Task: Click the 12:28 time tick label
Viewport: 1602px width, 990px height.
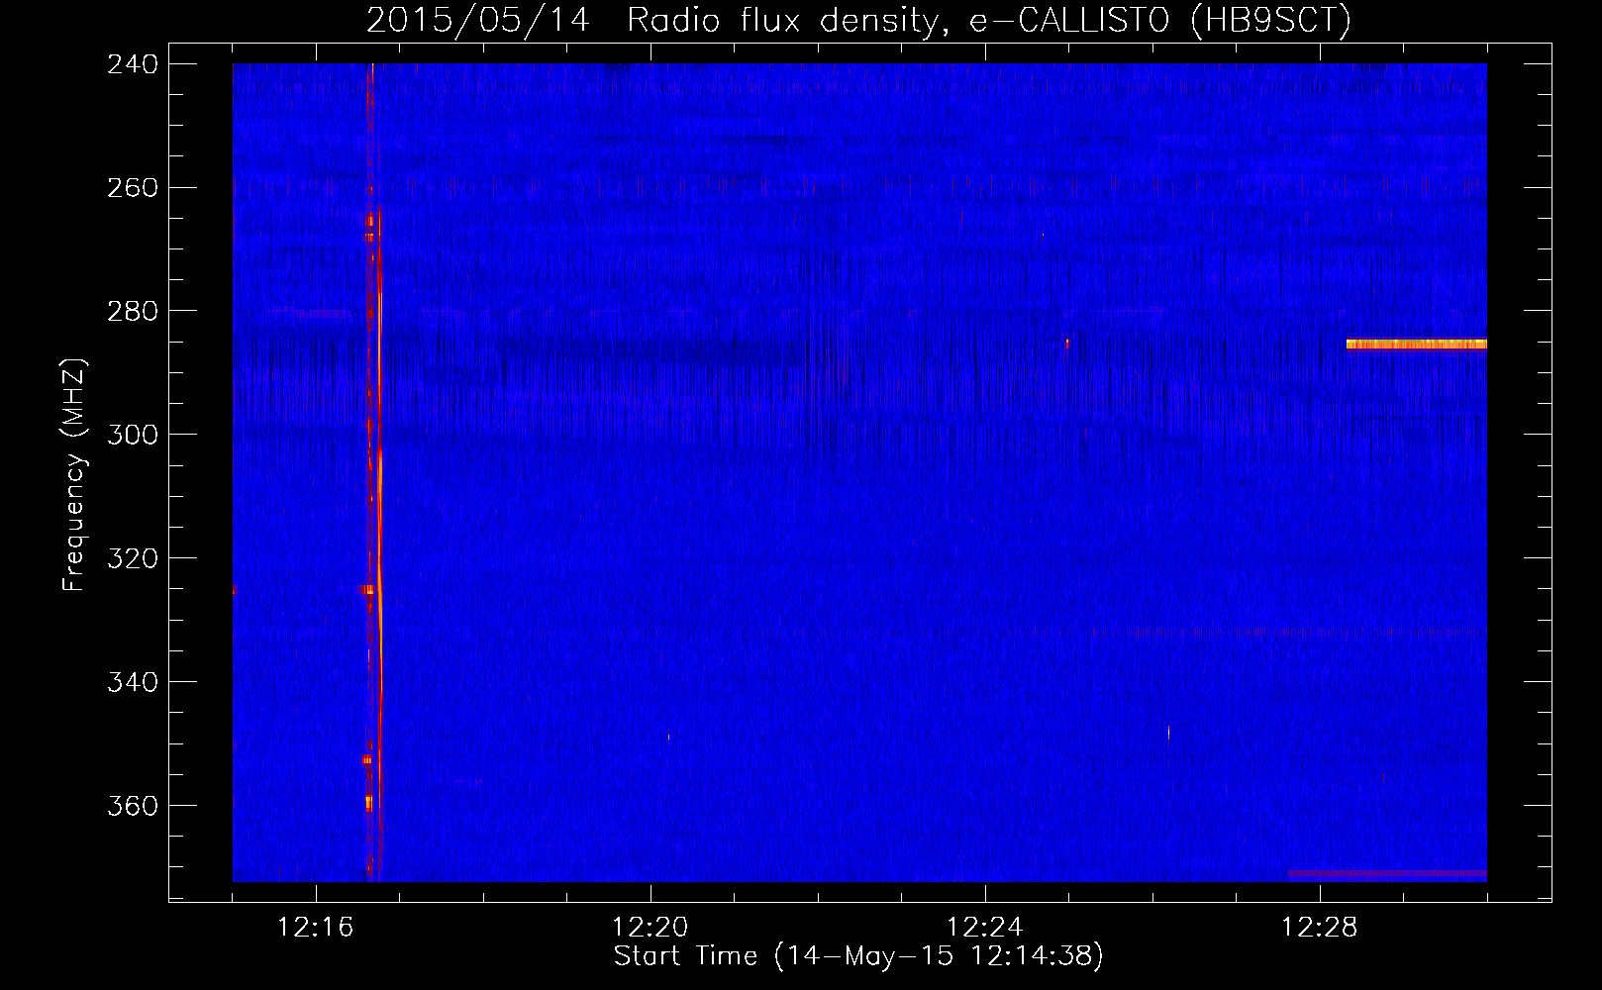Action: [1320, 928]
